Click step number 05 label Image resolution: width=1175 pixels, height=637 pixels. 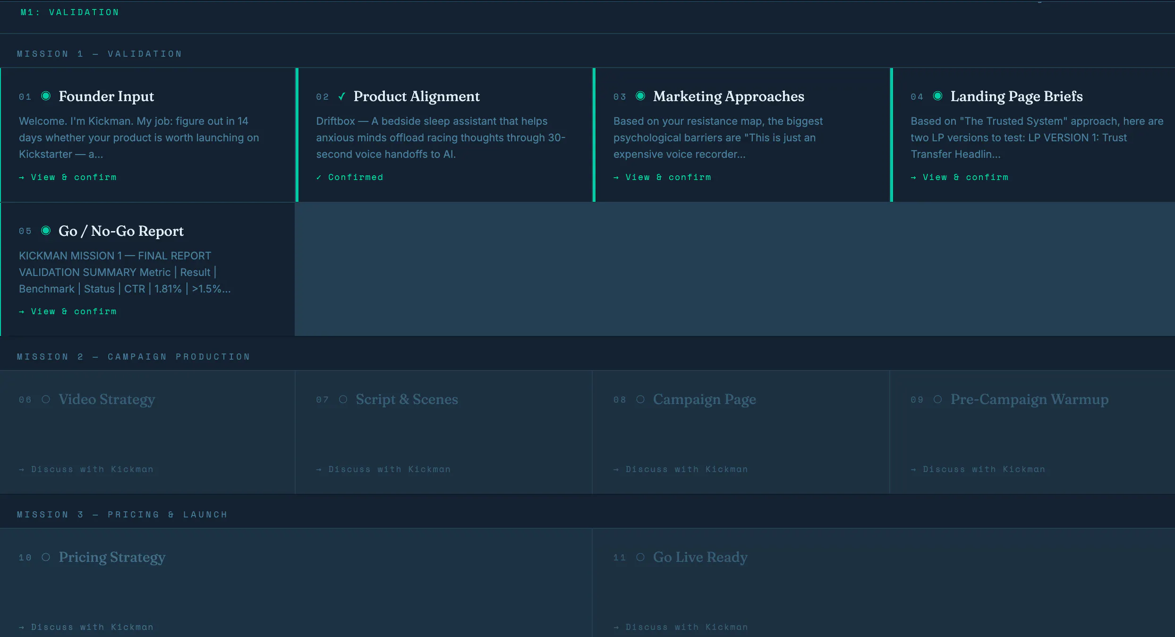click(25, 231)
